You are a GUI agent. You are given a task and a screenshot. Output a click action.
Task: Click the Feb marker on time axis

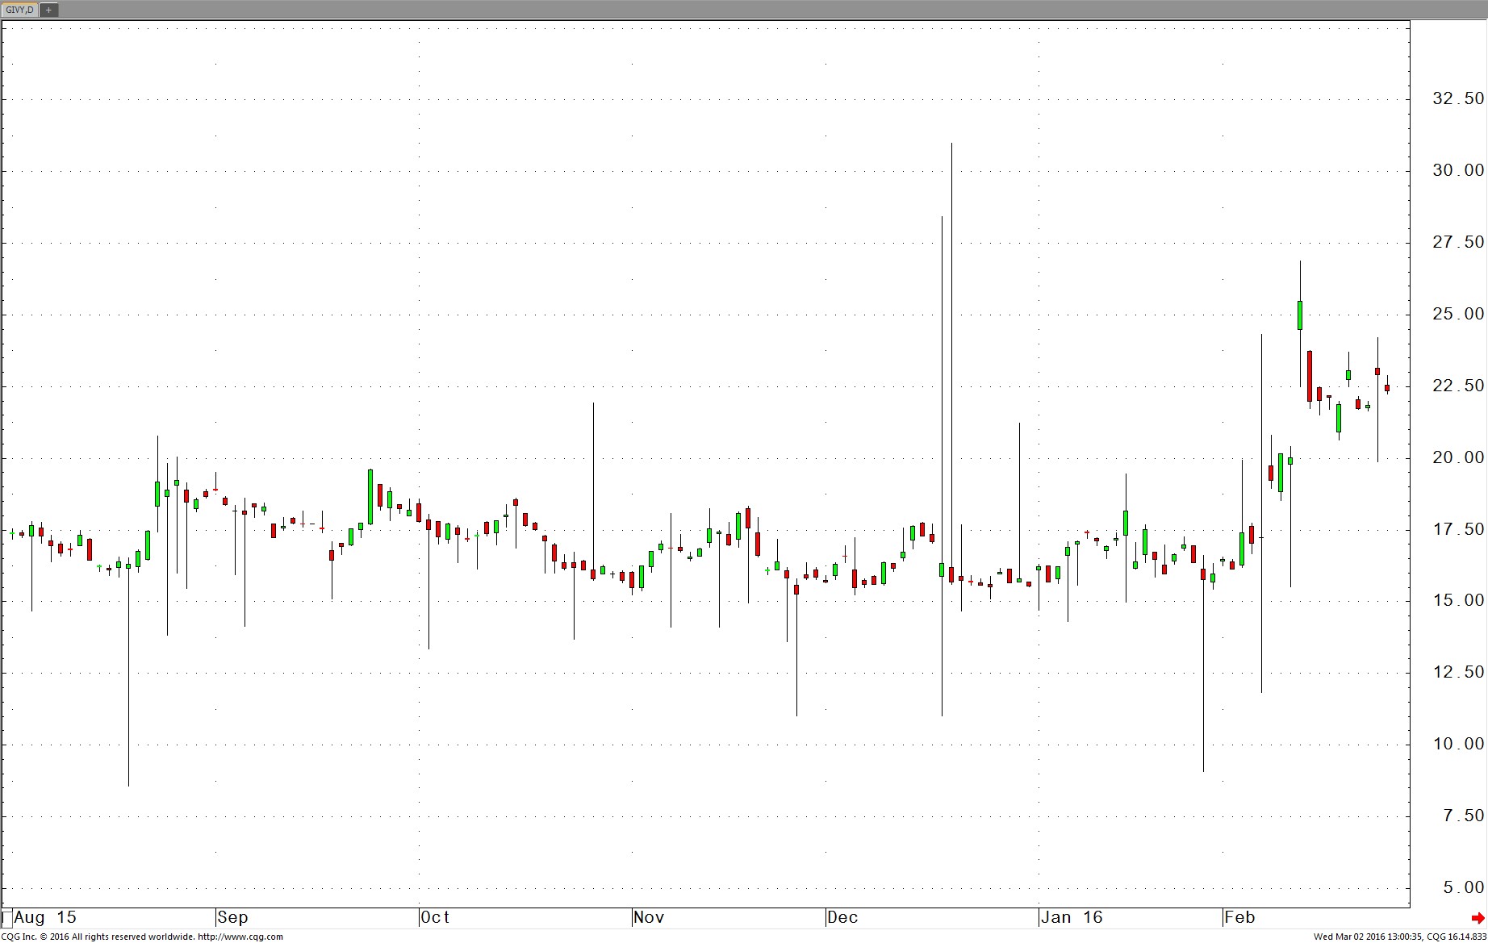coord(1240,918)
